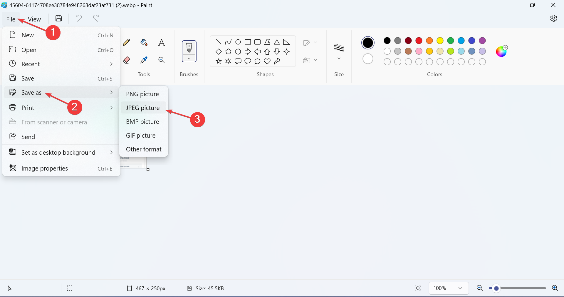Pick the red color swatch
This screenshot has width=564, height=297.
[419, 41]
